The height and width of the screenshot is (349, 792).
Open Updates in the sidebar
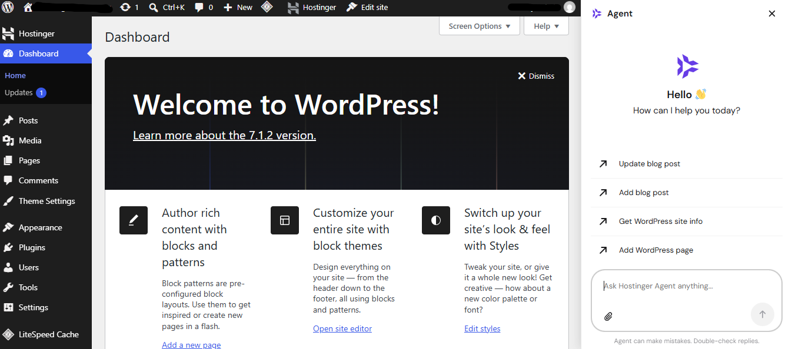click(19, 93)
